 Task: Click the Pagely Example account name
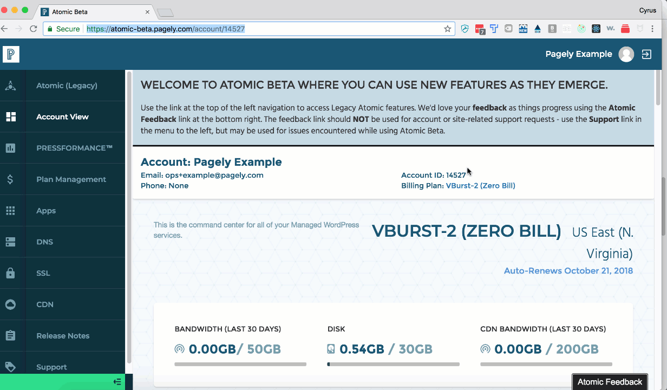tap(579, 54)
